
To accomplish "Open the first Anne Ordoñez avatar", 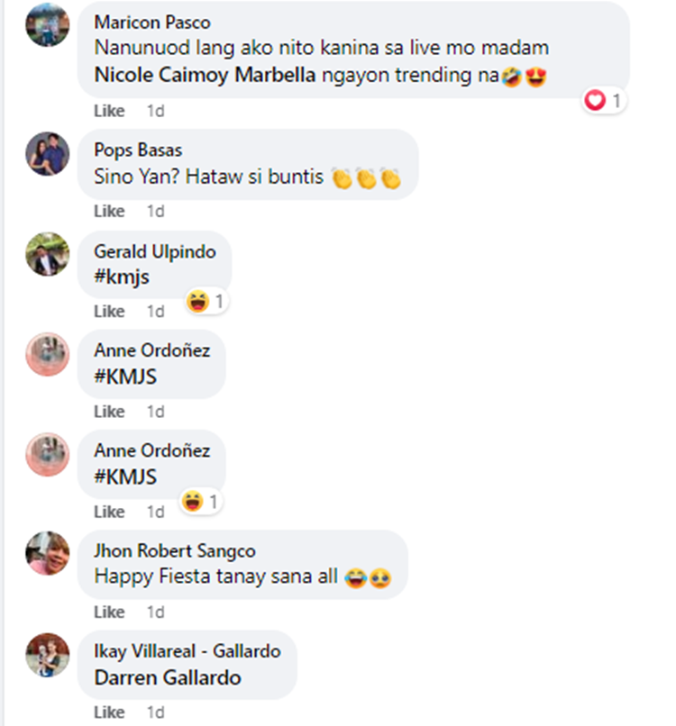I will [x=47, y=354].
